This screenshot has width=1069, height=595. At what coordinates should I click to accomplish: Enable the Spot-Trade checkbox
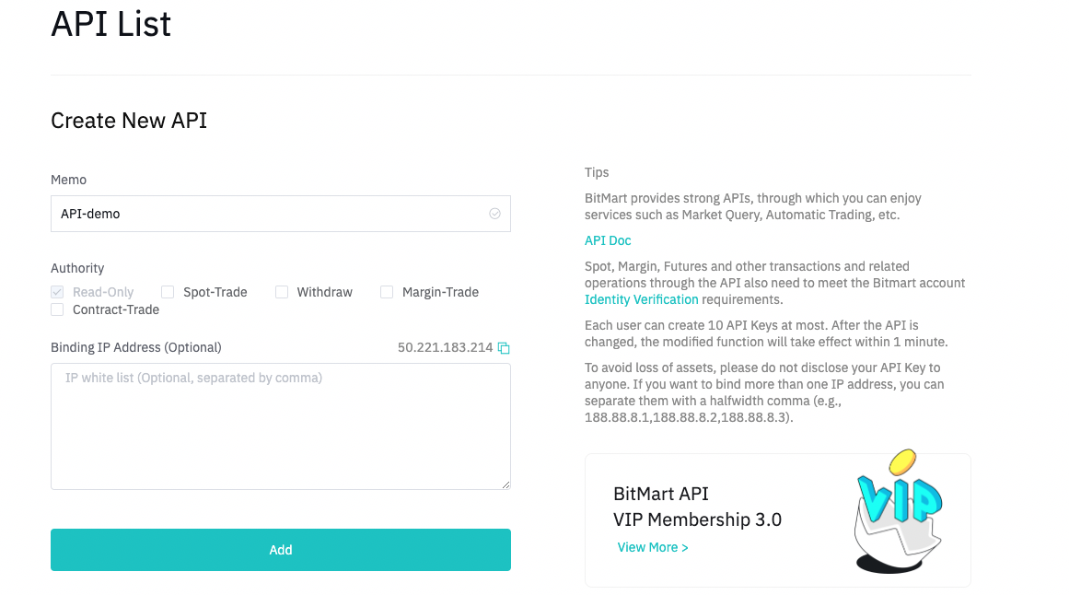(x=168, y=292)
